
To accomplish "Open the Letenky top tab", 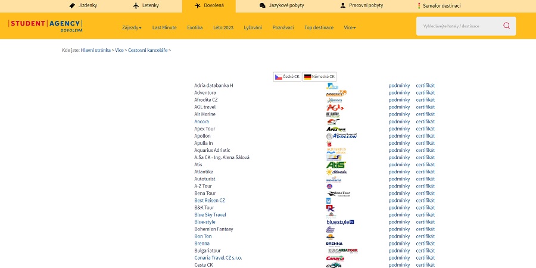I will coord(146,5).
